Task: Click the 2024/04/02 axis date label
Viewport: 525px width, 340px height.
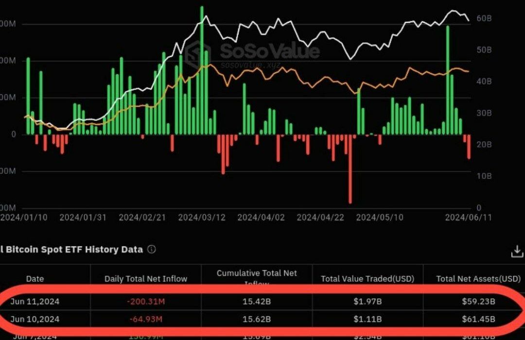Action: coord(261,218)
